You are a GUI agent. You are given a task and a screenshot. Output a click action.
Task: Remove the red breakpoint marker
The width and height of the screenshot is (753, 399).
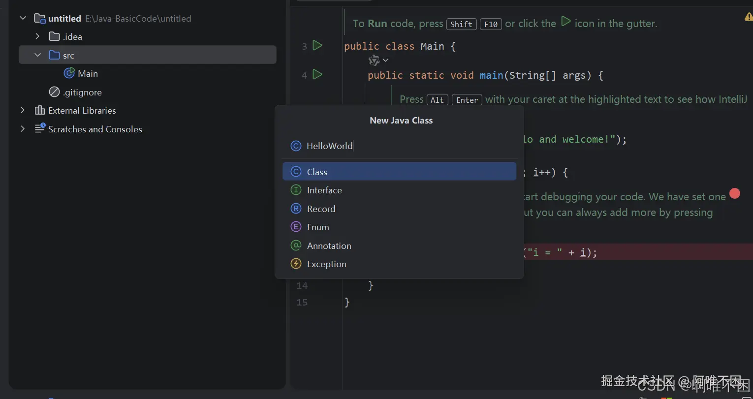point(734,193)
